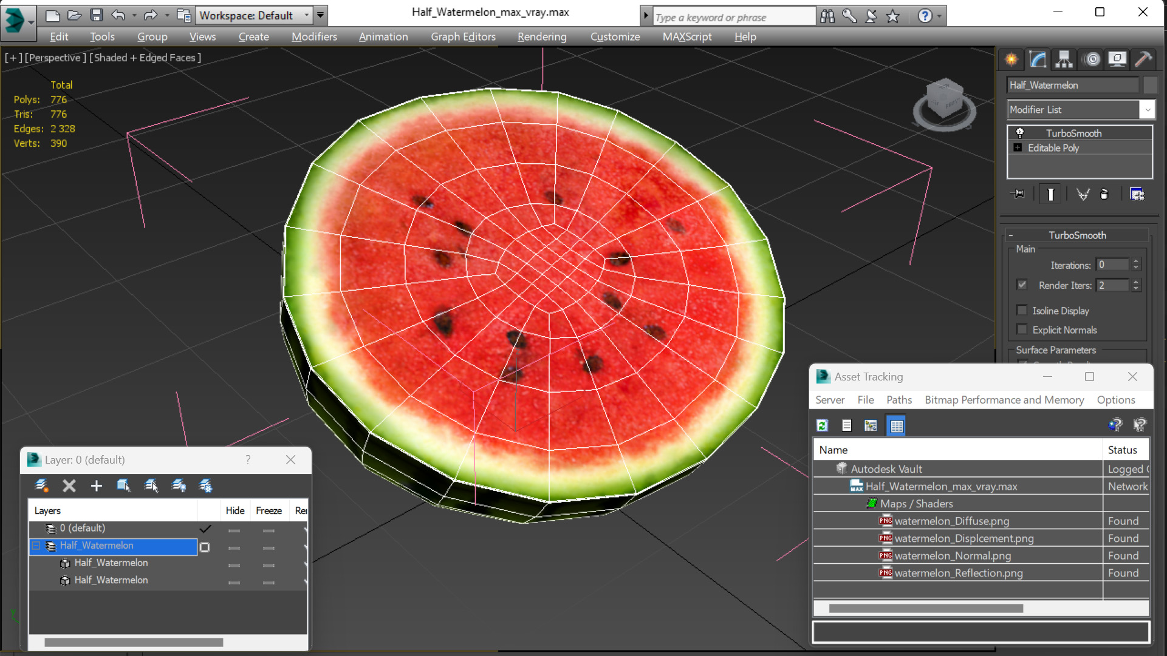
Task: Click Configure Modifier Sets icon
Action: (x=1137, y=194)
